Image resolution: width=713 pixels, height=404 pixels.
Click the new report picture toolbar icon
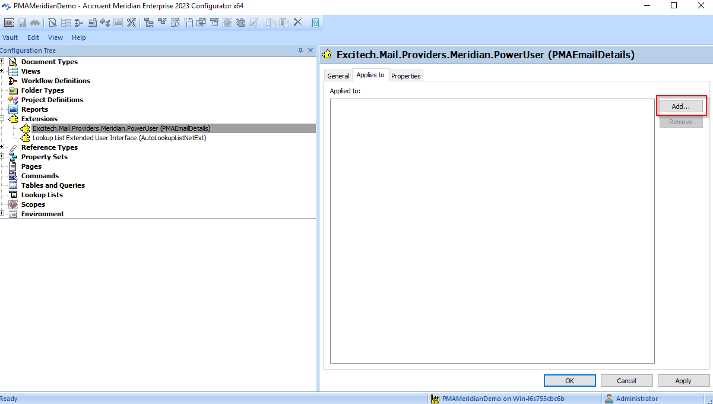pyautogui.click(x=118, y=23)
